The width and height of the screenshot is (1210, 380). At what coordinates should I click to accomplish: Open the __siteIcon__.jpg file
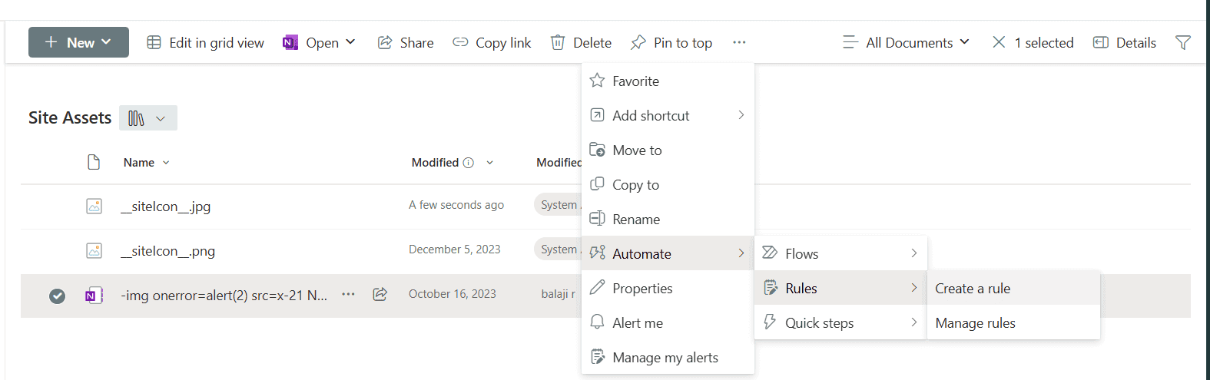click(165, 207)
